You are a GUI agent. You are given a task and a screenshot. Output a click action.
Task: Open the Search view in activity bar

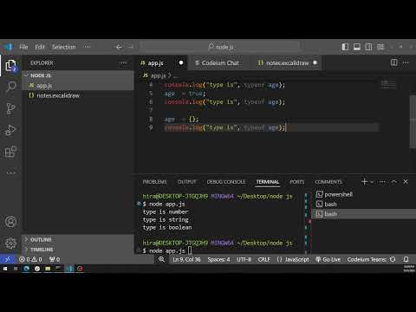point(11,87)
